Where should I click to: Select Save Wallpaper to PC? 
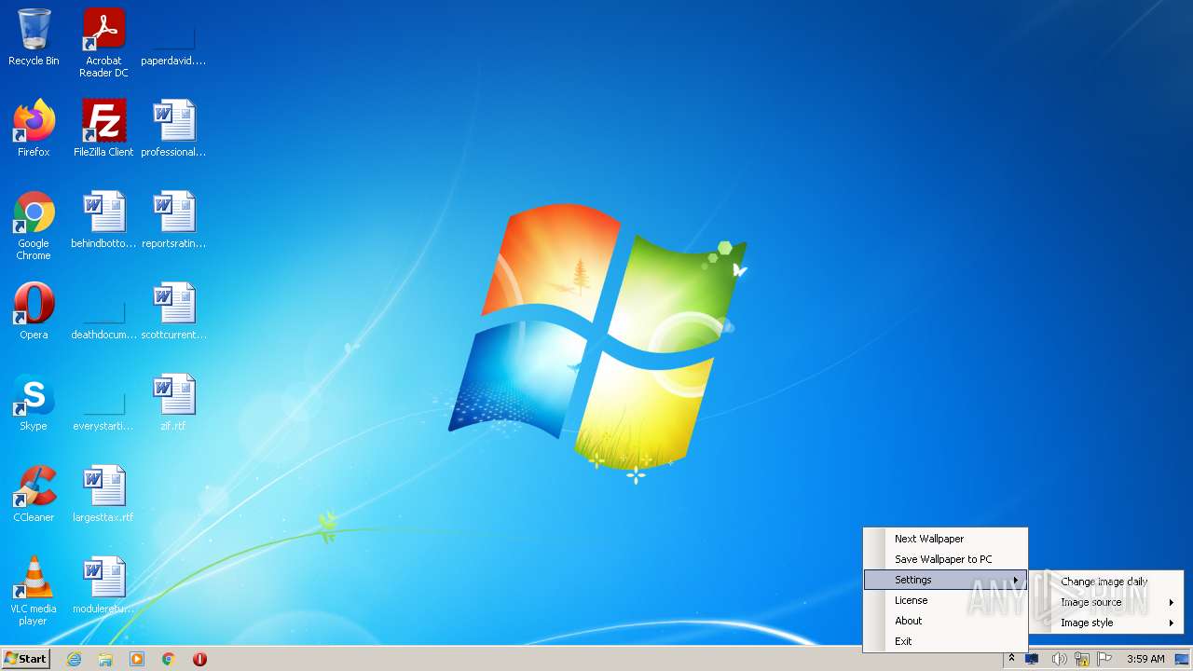click(945, 559)
